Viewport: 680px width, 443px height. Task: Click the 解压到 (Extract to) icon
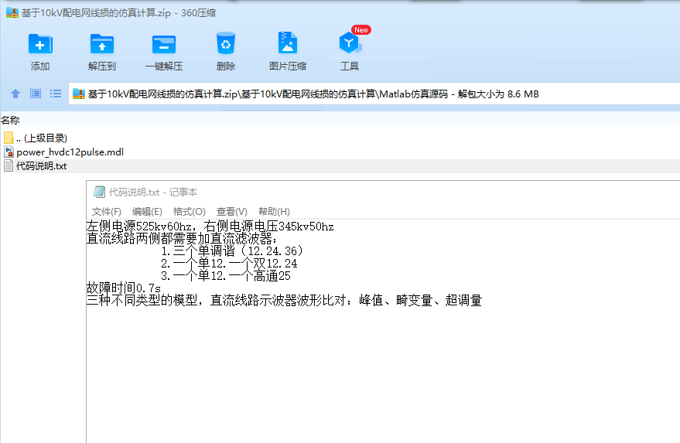click(102, 44)
